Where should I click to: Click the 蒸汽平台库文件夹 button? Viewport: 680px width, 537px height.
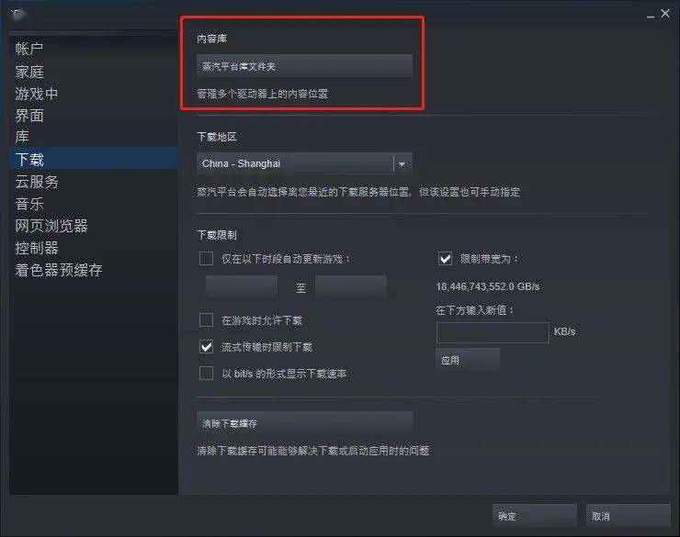(x=304, y=66)
